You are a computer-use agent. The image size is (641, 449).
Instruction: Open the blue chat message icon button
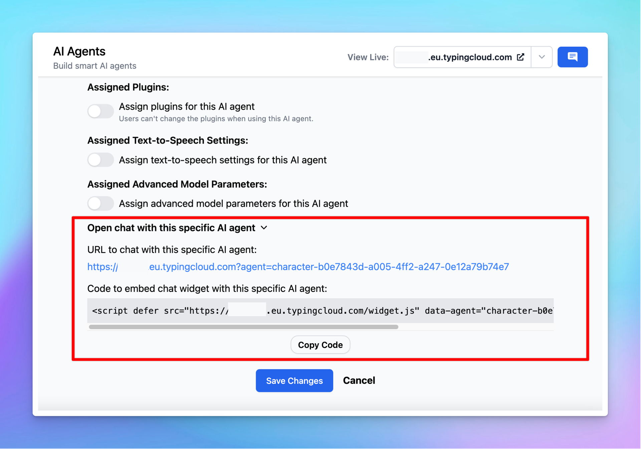click(x=572, y=57)
